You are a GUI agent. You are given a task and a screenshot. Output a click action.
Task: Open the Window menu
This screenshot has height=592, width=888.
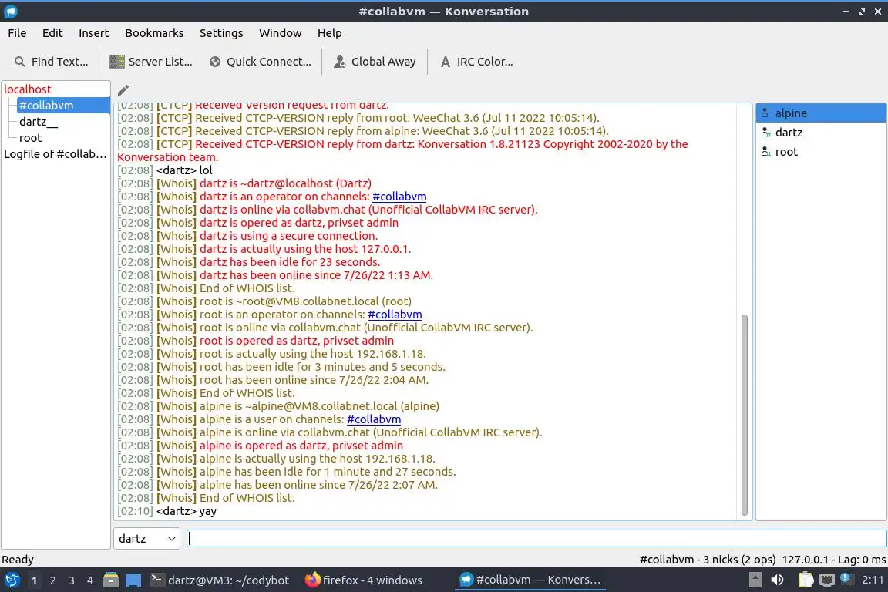tap(281, 33)
